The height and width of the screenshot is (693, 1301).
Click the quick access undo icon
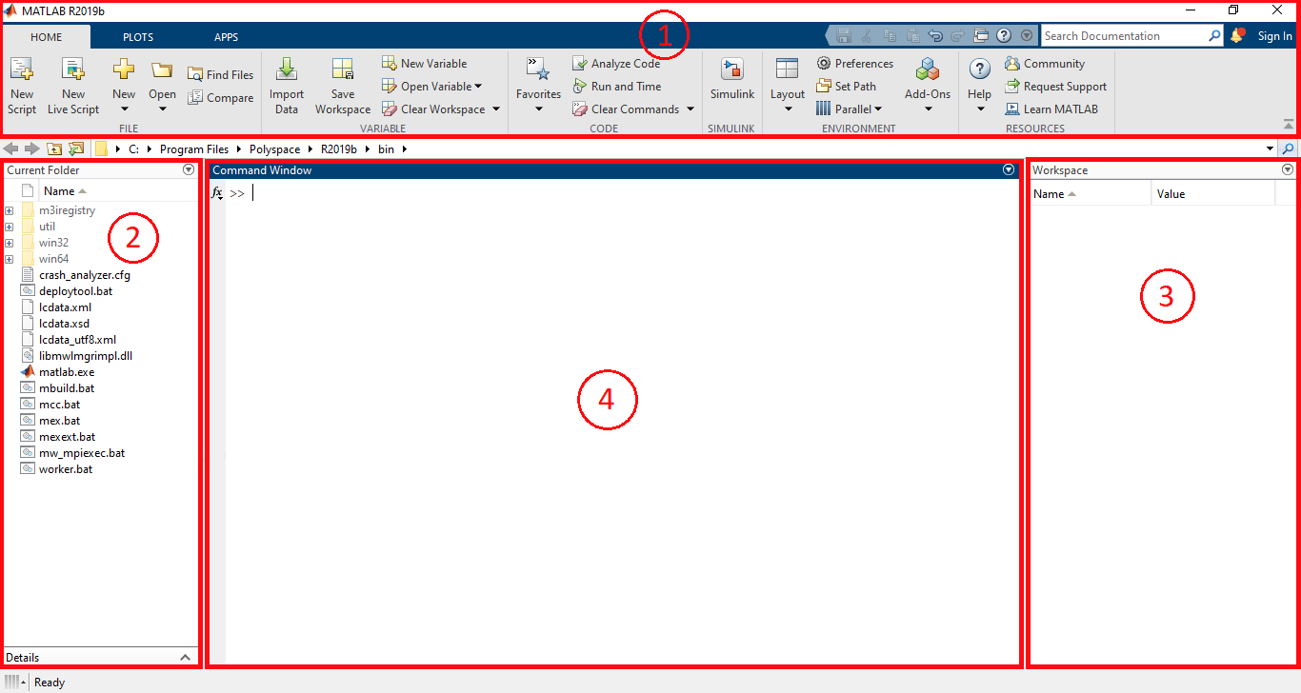pyautogui.click(x=935, y=35)
